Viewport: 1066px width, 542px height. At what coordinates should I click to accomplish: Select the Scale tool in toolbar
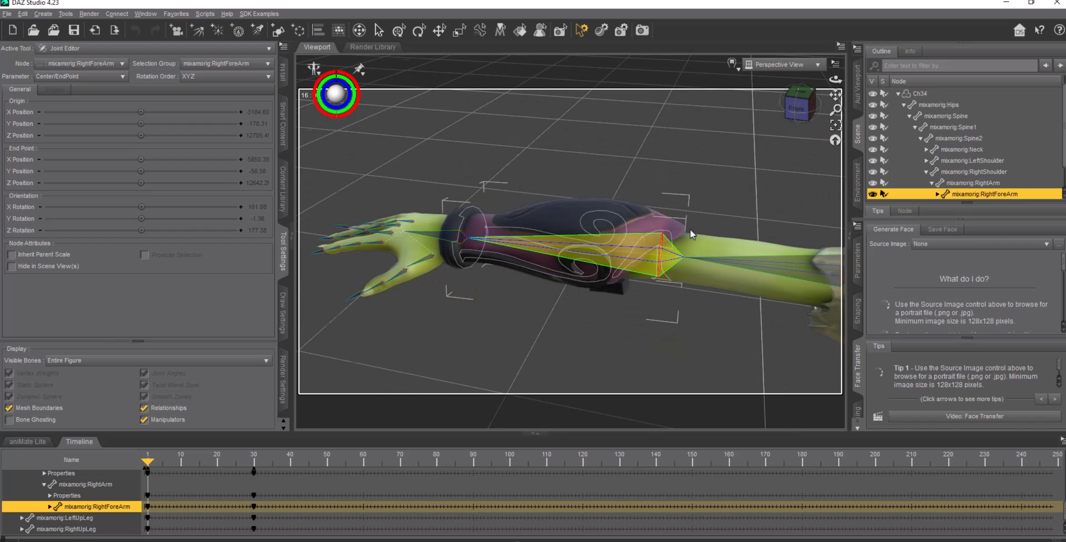[x=459, y=30]
